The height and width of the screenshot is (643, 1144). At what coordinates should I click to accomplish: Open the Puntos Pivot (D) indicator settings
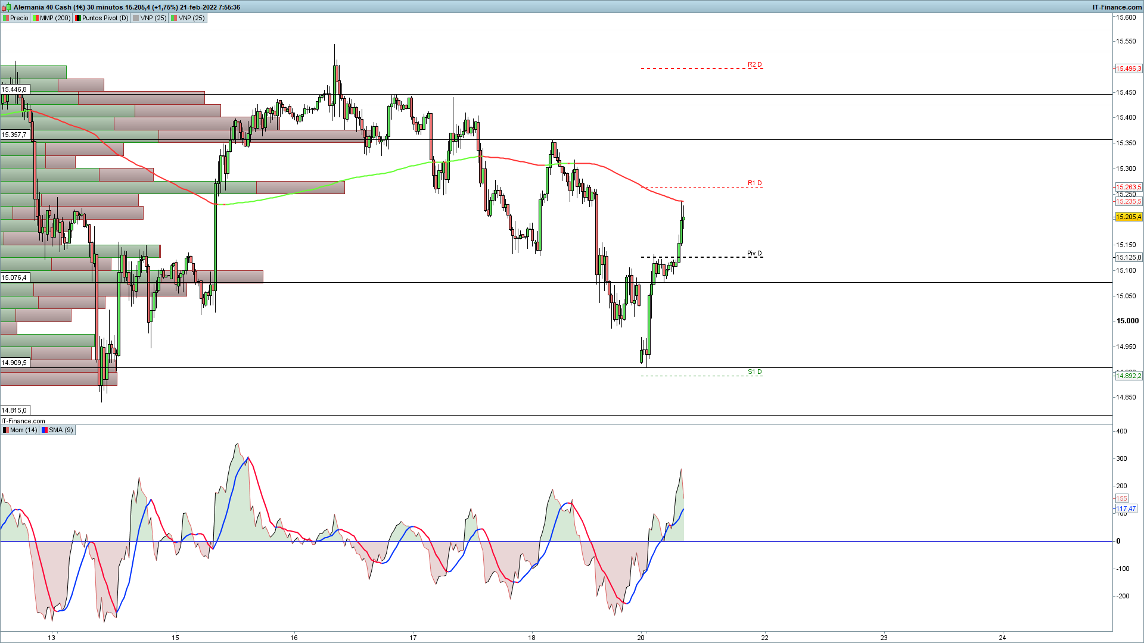(101, 18)
